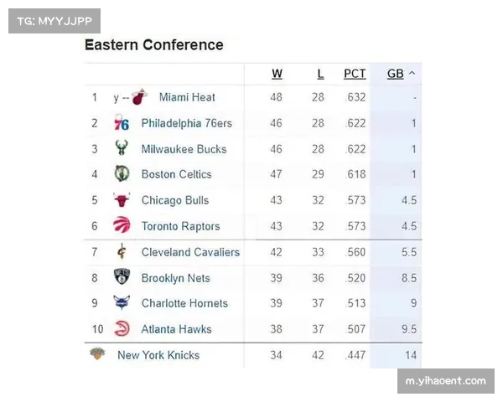503x402 pixels.
Task: Click the Miami Heat team logo
Action: [x=139, y=98]
